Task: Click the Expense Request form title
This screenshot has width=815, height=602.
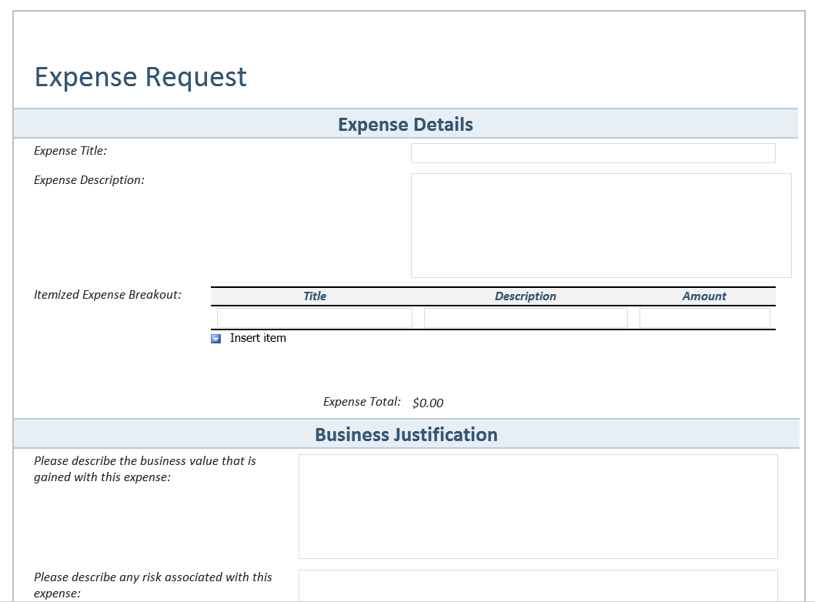Action: coord(141,77)
